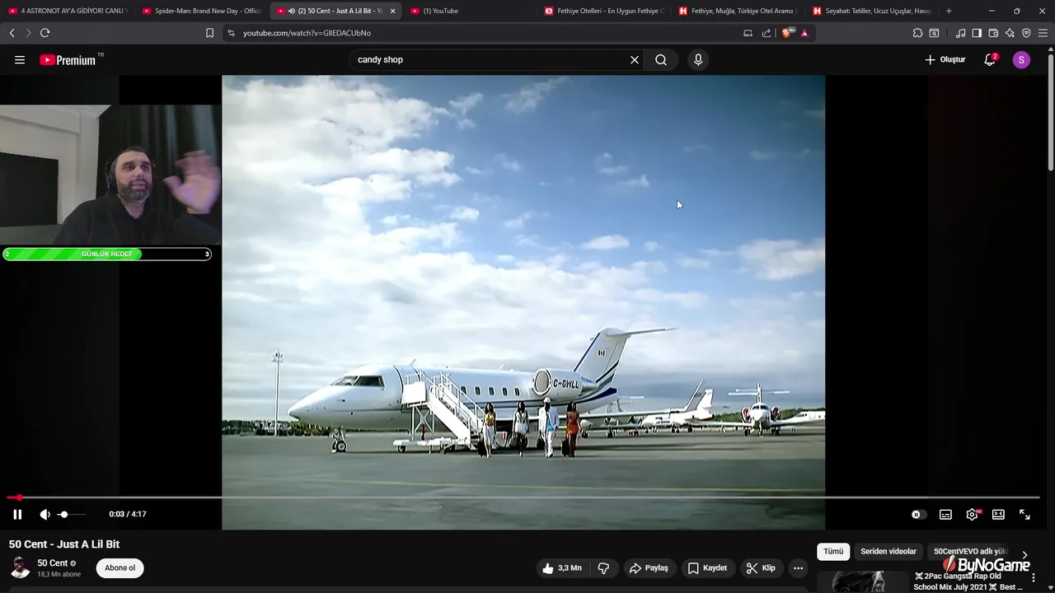Toggle the autoplay switch
Viewport: 1055px width, 593px height.
(x=917, y=514)
